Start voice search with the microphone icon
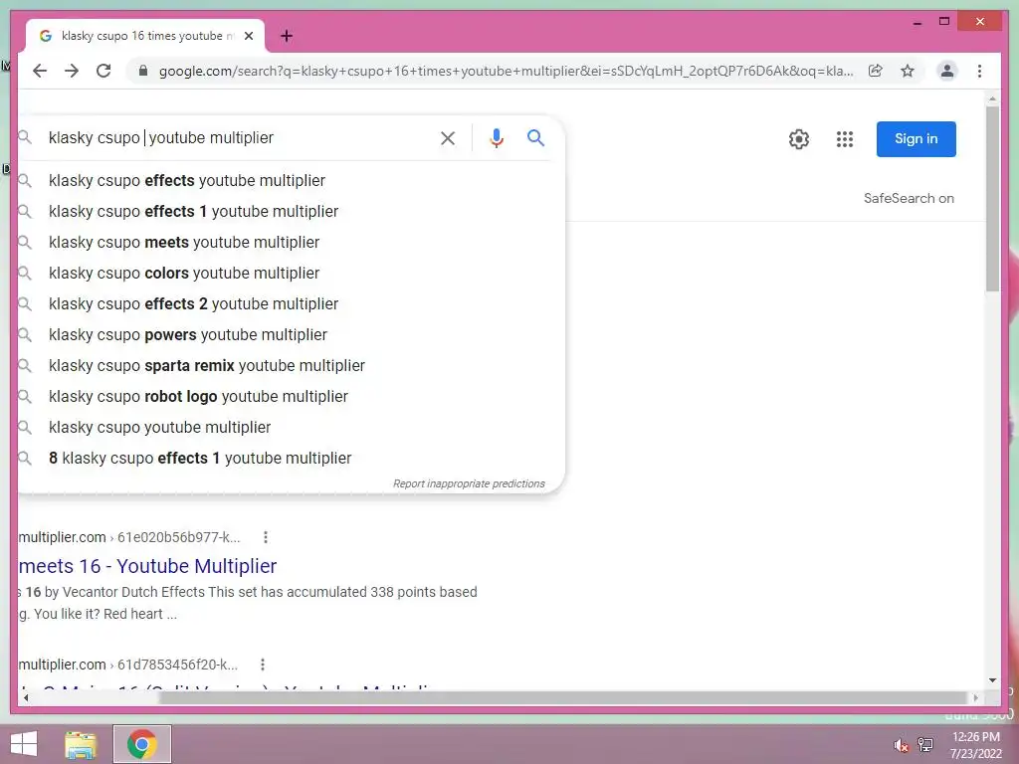 pyautogui.click(x=497, y=137)
